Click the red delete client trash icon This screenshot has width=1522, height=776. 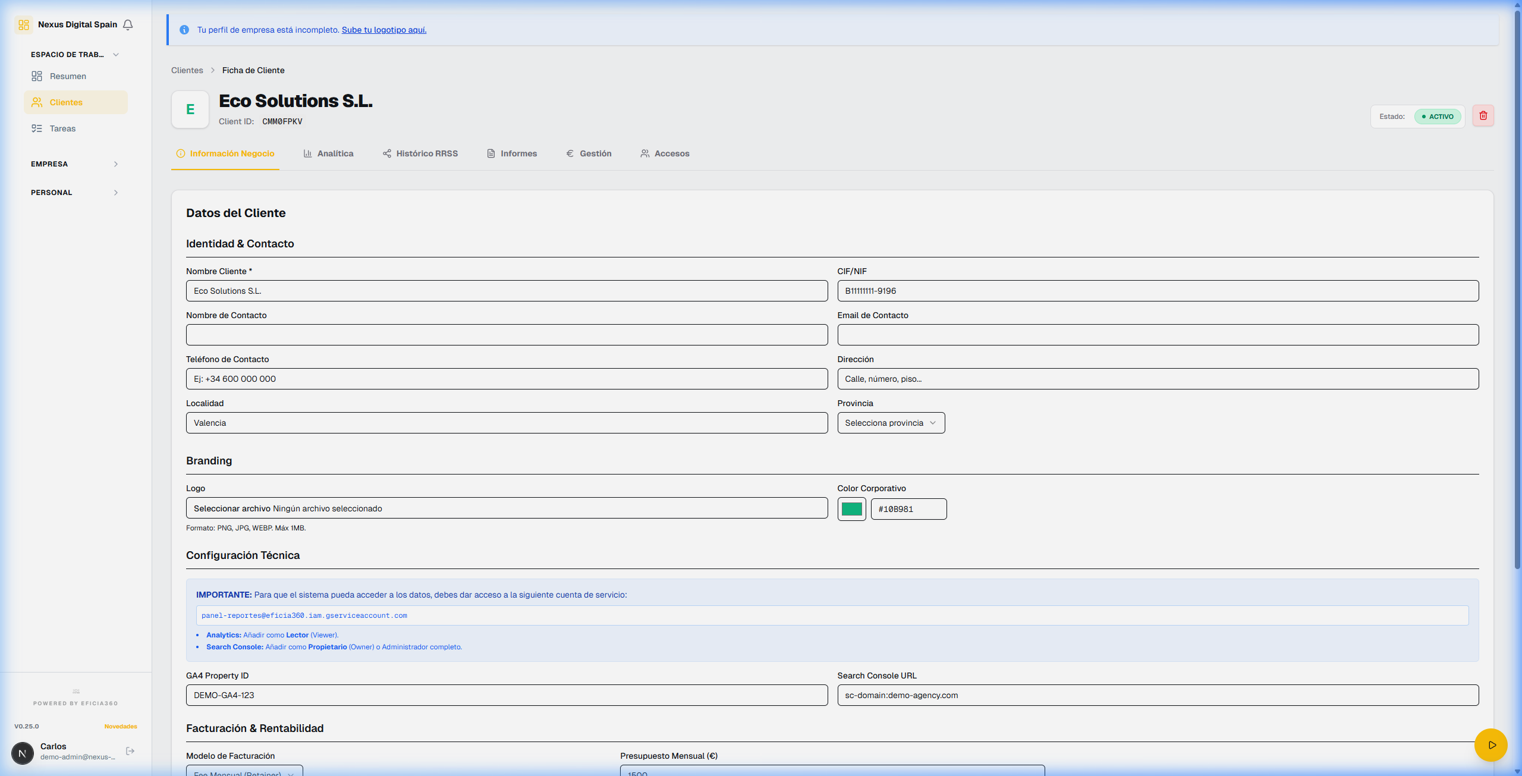[1483, 116]
